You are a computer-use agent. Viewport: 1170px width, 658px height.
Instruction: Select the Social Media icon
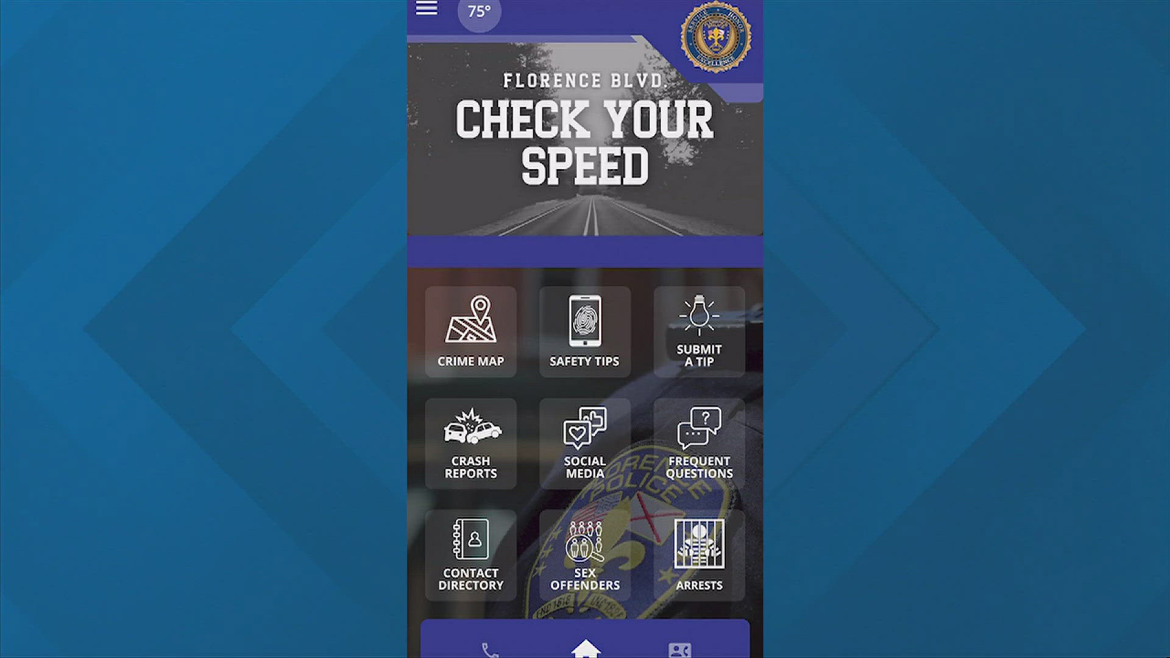(585, 441)
